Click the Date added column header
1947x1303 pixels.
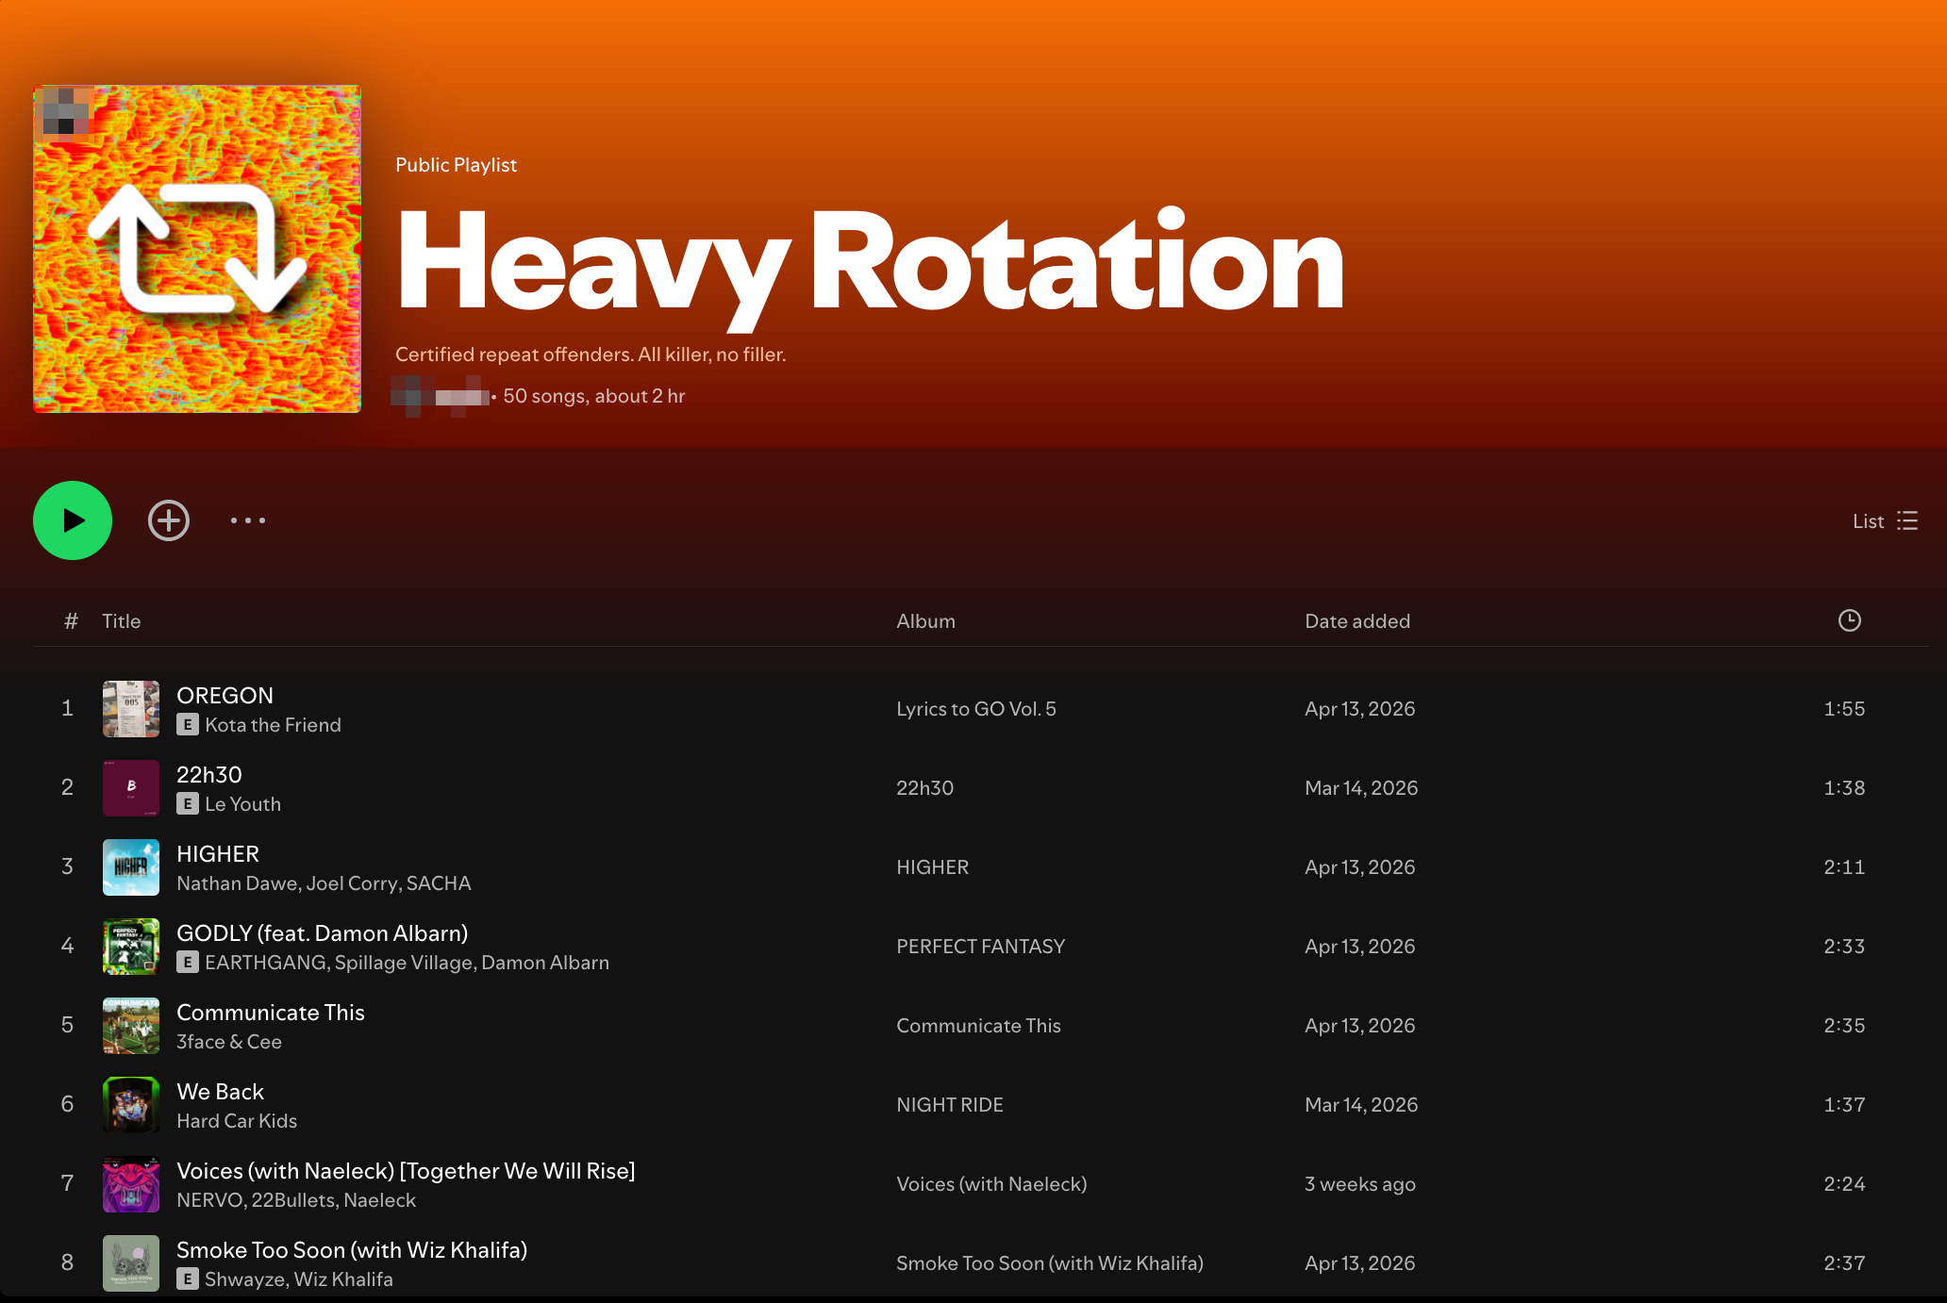click(1357, 621)
